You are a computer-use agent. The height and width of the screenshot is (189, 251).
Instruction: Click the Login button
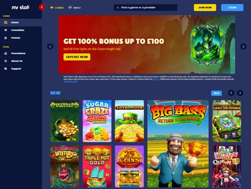(x=232, y=7)
